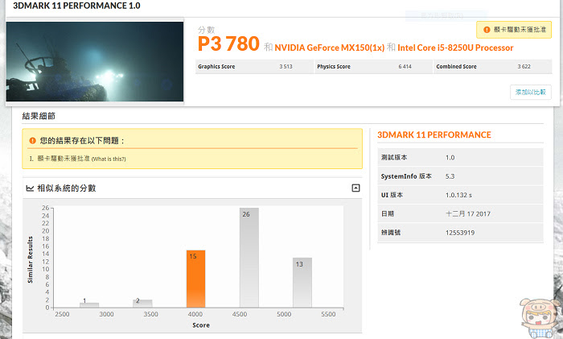The image size is (563, 339).
Task: Click the orange histogram bar labeled 15
Action: (195, 279)
